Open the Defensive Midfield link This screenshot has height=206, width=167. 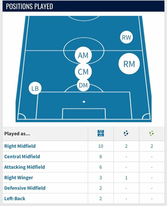25,188
